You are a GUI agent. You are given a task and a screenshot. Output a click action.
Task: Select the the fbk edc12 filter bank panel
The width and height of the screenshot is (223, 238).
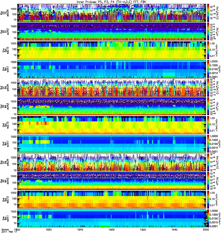112,200
